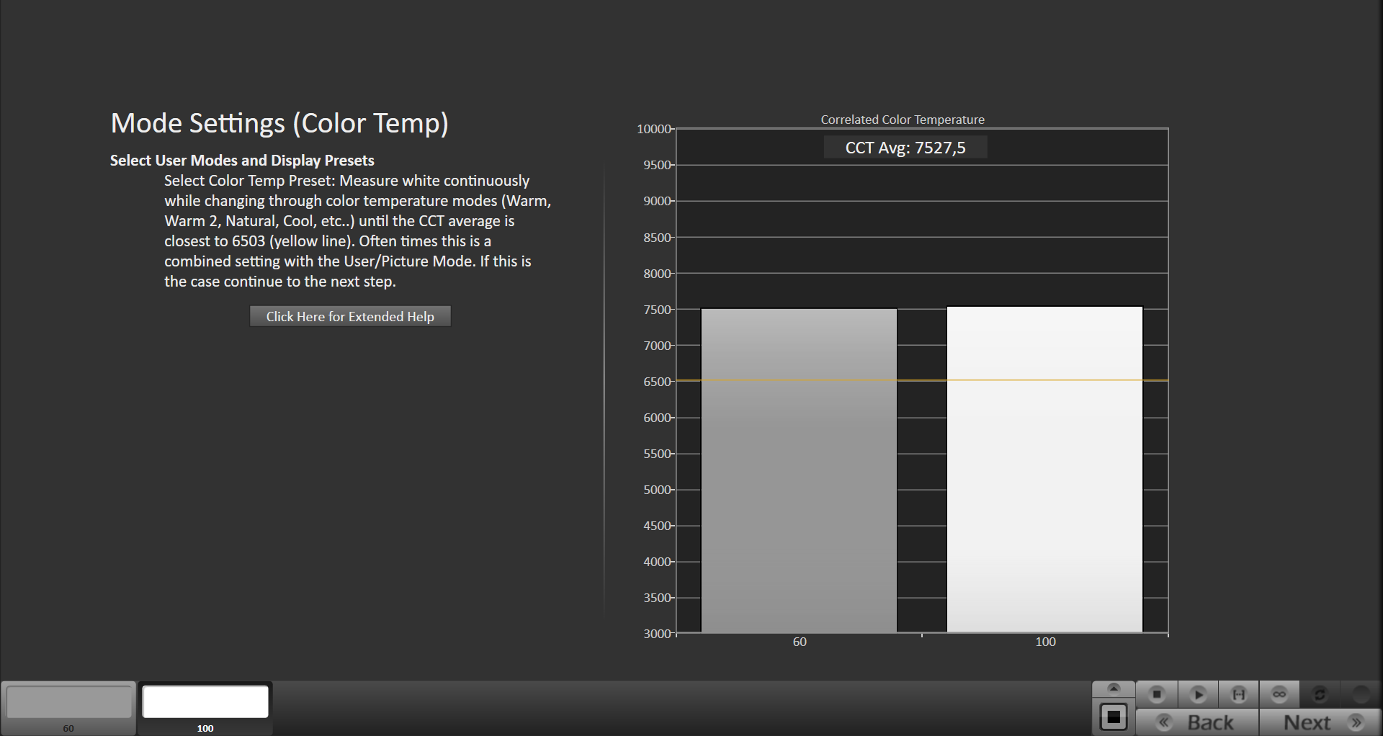
Task: Click the disabled refresh arrows icon
Action: tap(1320, 694)
